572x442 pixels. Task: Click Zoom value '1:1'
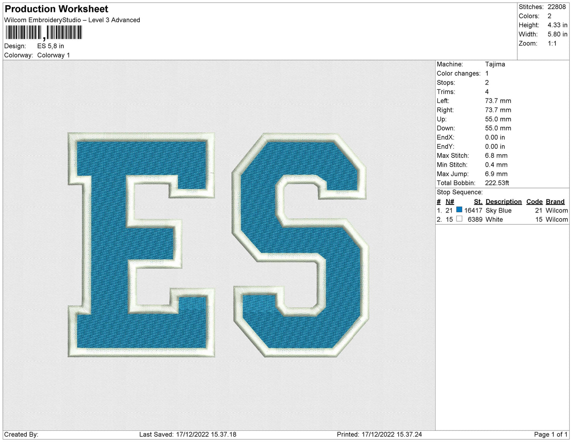click(x=552, y=44)
